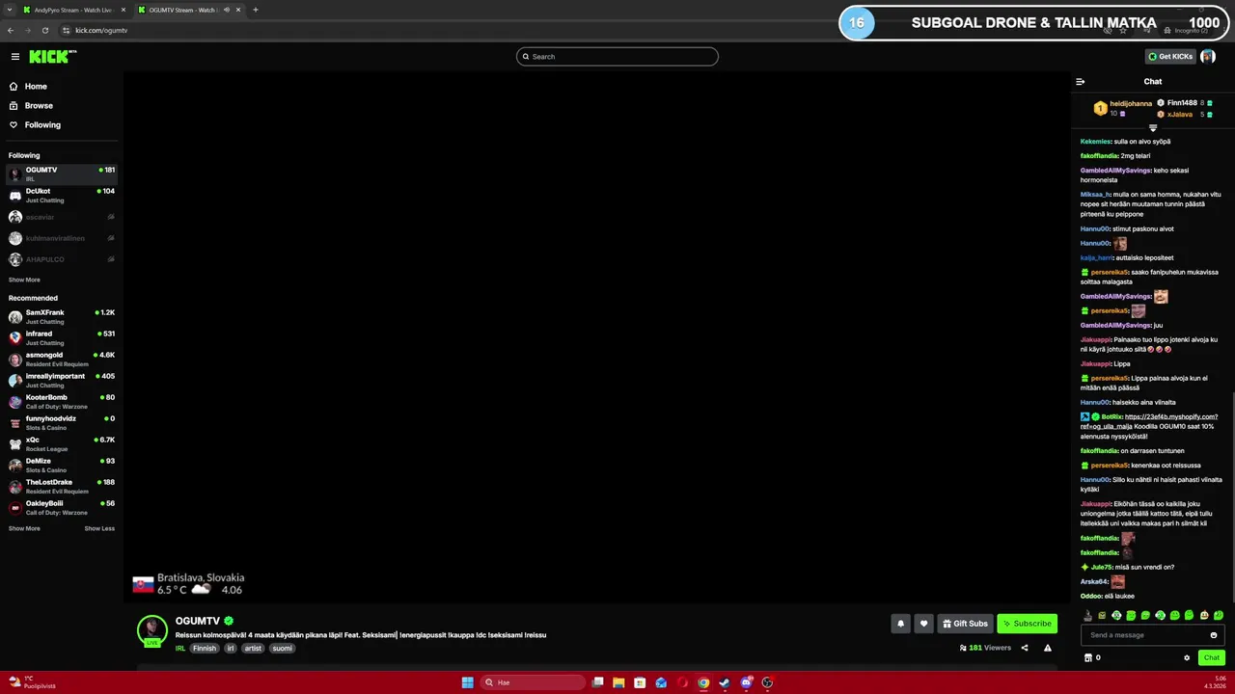Click username GambledAllMySavings above keho sekasi message
Viewport: 1235px width, 694px height.
(1115, 171)
